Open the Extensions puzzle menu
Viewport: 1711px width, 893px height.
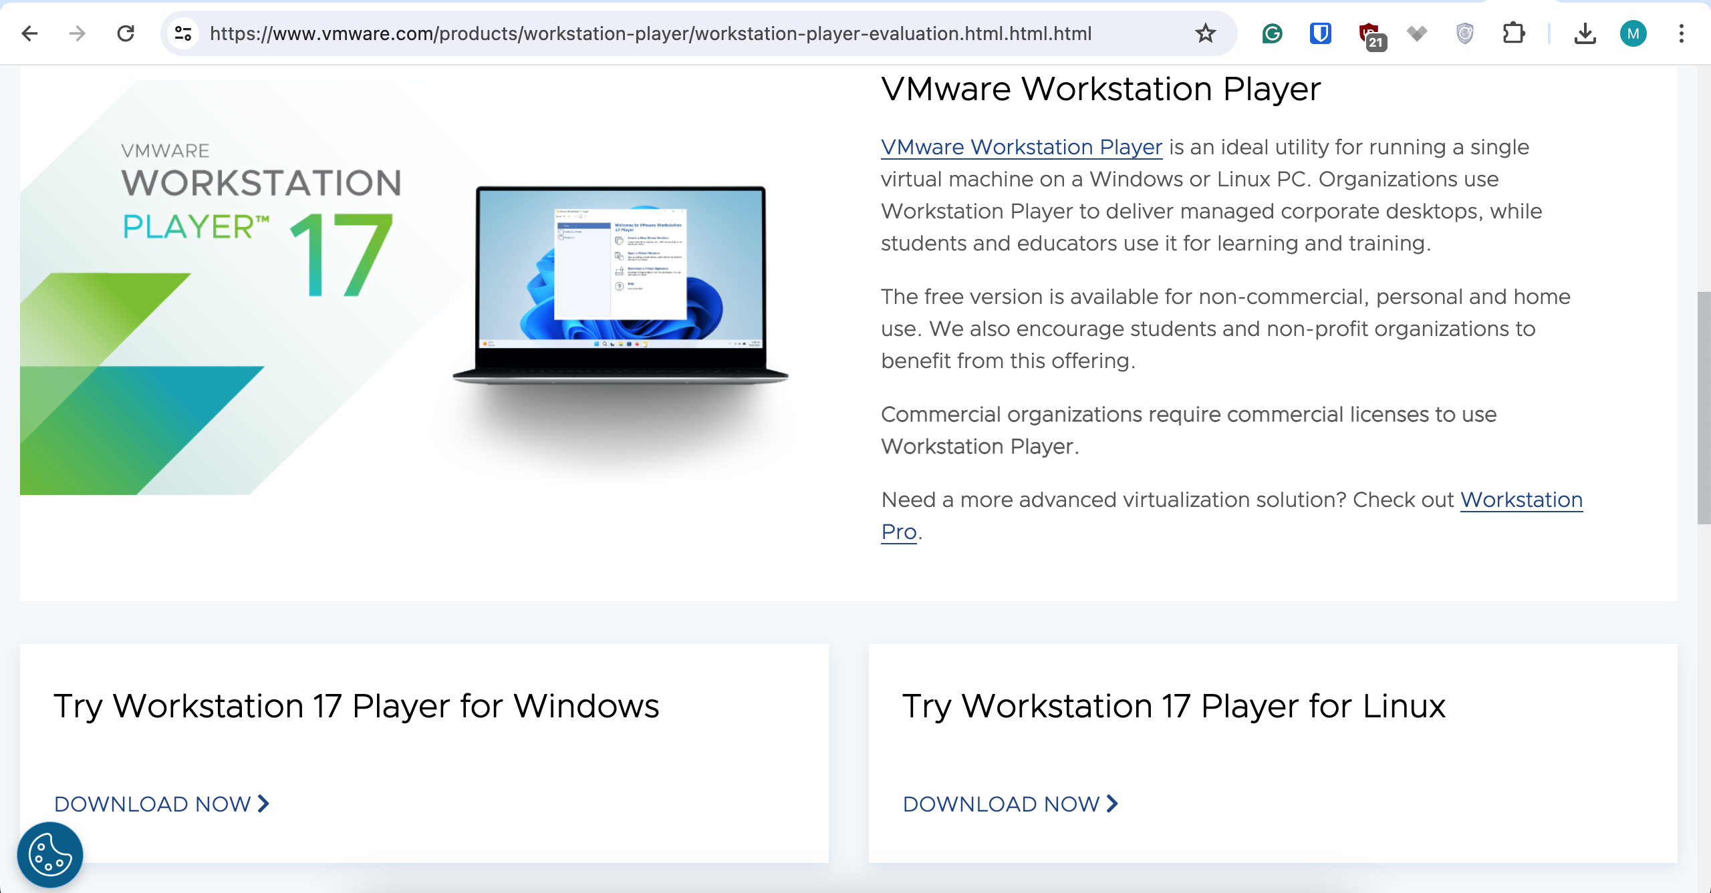tap(1513, 33)
